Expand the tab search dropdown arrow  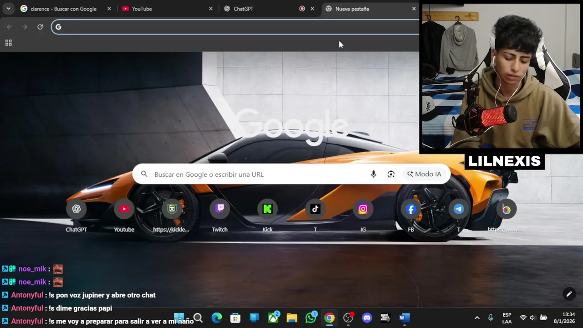[8, 9]
